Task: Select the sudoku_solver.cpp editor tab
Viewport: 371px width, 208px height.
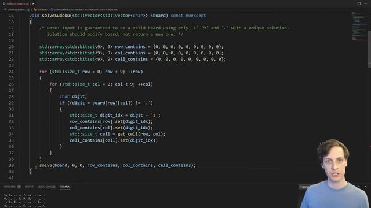Action: [x=17, y=3]
